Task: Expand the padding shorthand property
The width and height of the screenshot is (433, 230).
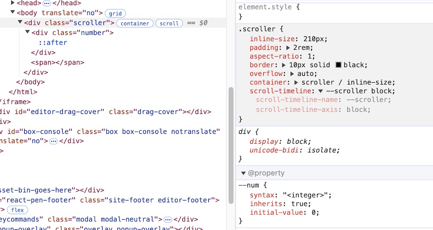Action: point(288,48)
